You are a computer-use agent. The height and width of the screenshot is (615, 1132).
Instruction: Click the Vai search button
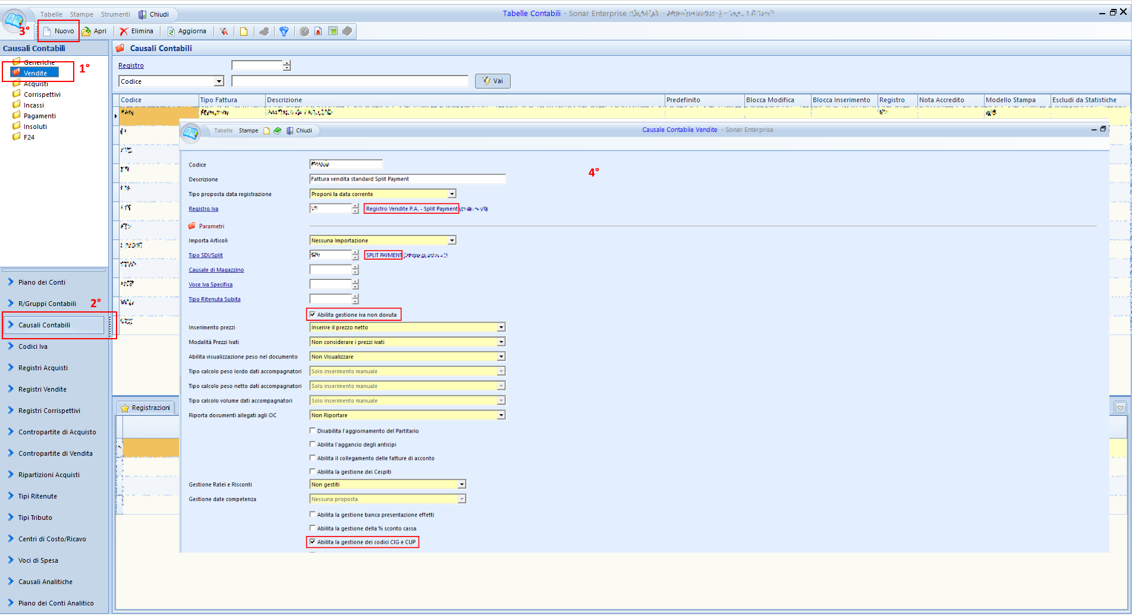[493, 81]
